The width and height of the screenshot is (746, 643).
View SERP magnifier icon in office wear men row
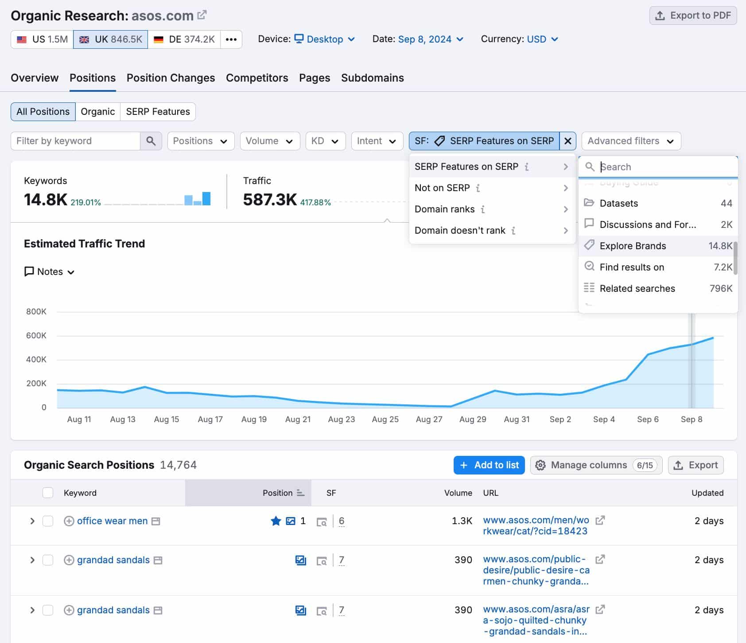[x=322, y=522]
